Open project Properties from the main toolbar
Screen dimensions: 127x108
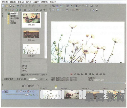(x=22, y=6)
